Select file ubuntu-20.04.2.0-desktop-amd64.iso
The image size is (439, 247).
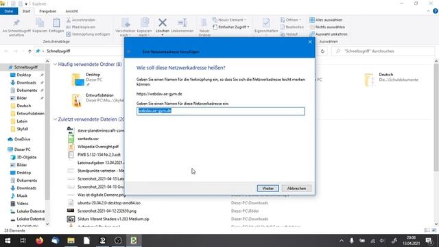[x=109, y=203]
